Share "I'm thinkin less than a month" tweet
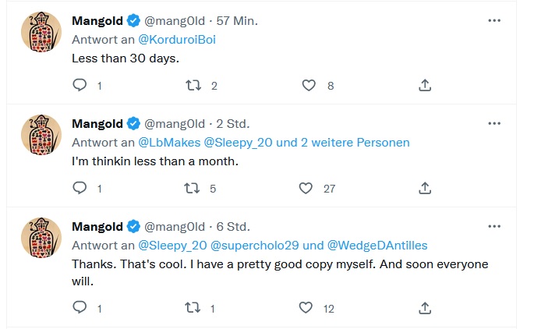This screenshot has width=534, height=329. pos(425,188)
